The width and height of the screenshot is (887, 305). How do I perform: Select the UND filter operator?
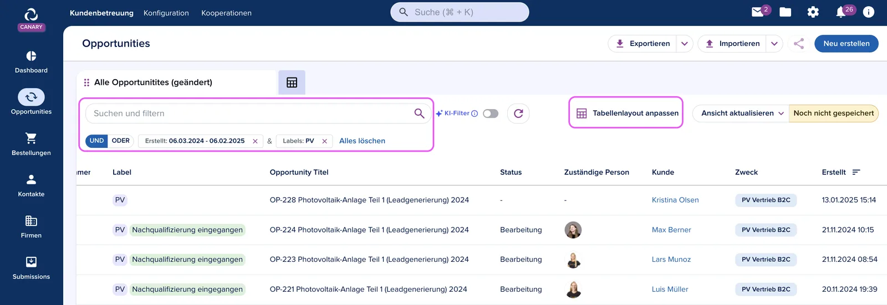point(96,141)
